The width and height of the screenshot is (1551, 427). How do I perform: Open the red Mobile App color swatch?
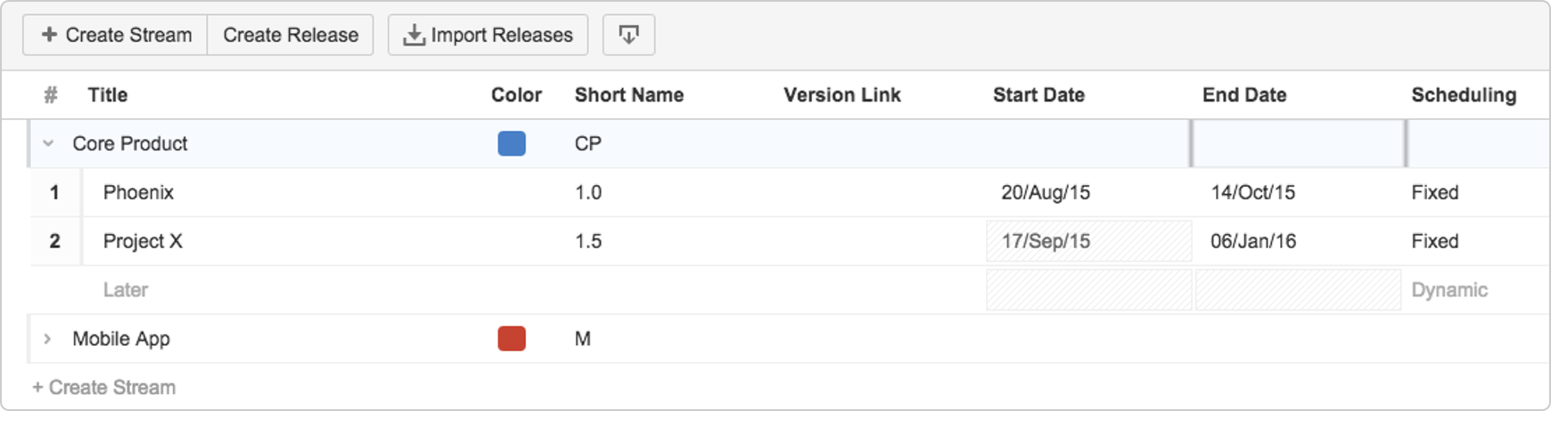tap(512, 339)
